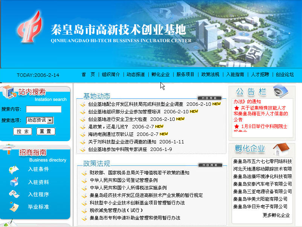This screenshot has width=302, height=227.
Task: Expand 政策法规 section with MORE button
Action: point(207,165)
